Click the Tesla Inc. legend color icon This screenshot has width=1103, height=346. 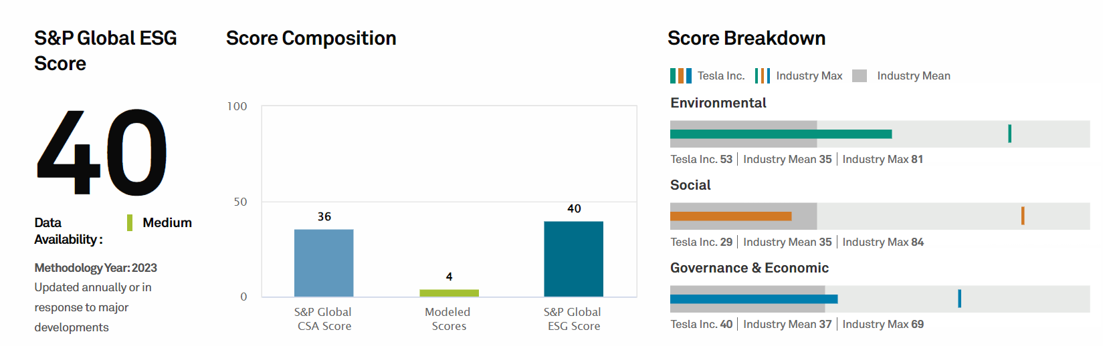(680, 75)
